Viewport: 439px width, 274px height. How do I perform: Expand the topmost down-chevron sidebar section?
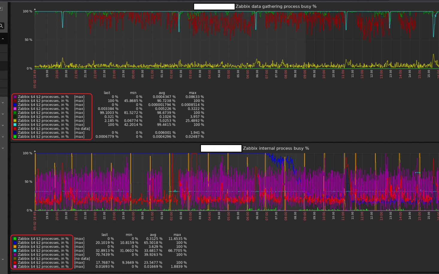3,103
